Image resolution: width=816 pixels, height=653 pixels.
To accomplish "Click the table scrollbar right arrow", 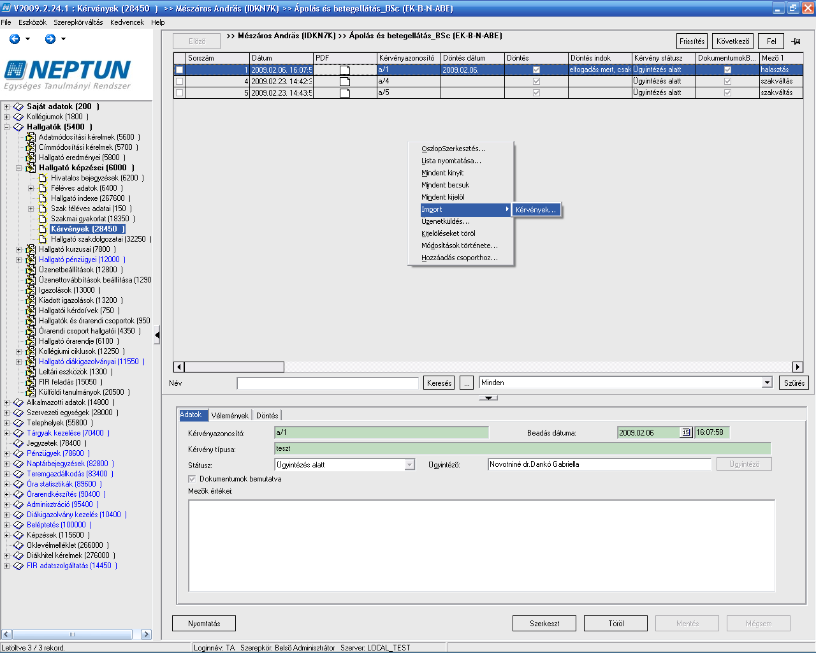I will point(798,367).
